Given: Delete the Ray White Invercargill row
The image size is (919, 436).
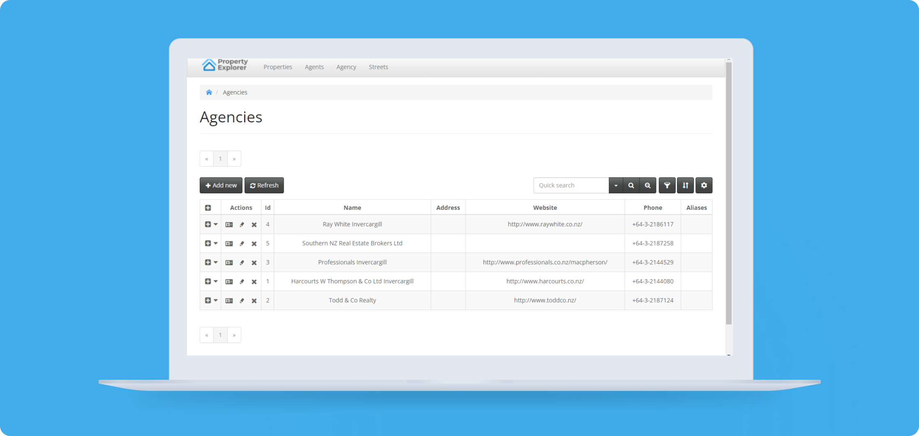Looking at the screenshot, I should pos(254,225).
